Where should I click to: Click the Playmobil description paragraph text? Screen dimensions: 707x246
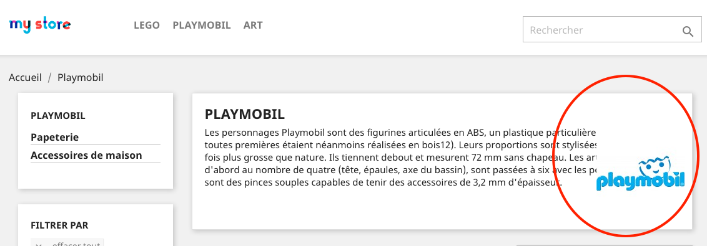coord(400,158)
